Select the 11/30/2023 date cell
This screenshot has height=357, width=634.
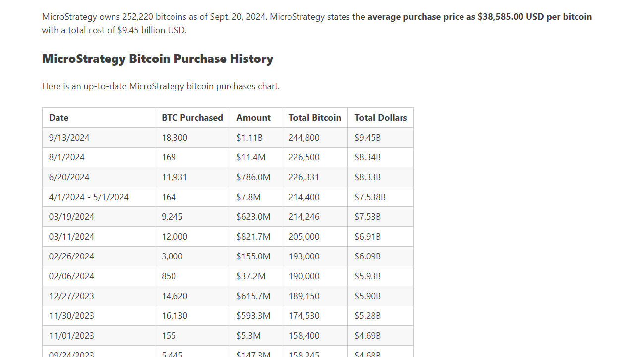(x=99, y=316)
